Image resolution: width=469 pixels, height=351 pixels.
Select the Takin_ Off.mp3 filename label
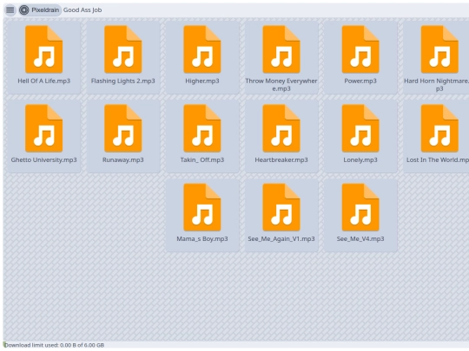click(202, 160)
